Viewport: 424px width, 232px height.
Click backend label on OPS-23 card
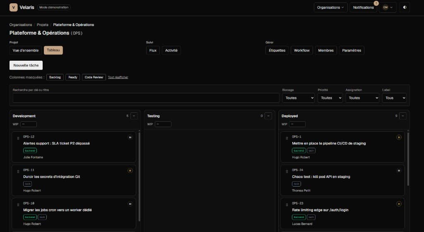(299, 217)
